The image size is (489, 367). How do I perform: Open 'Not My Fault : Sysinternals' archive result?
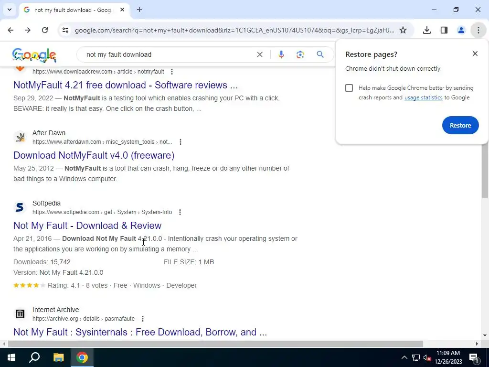point(140,332)
